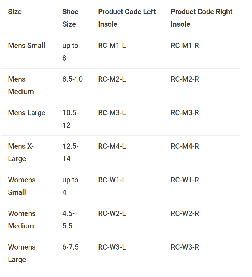Click the Womens Medium size cell
This screenshot has width=252, height=277.
tap(22, 220)
